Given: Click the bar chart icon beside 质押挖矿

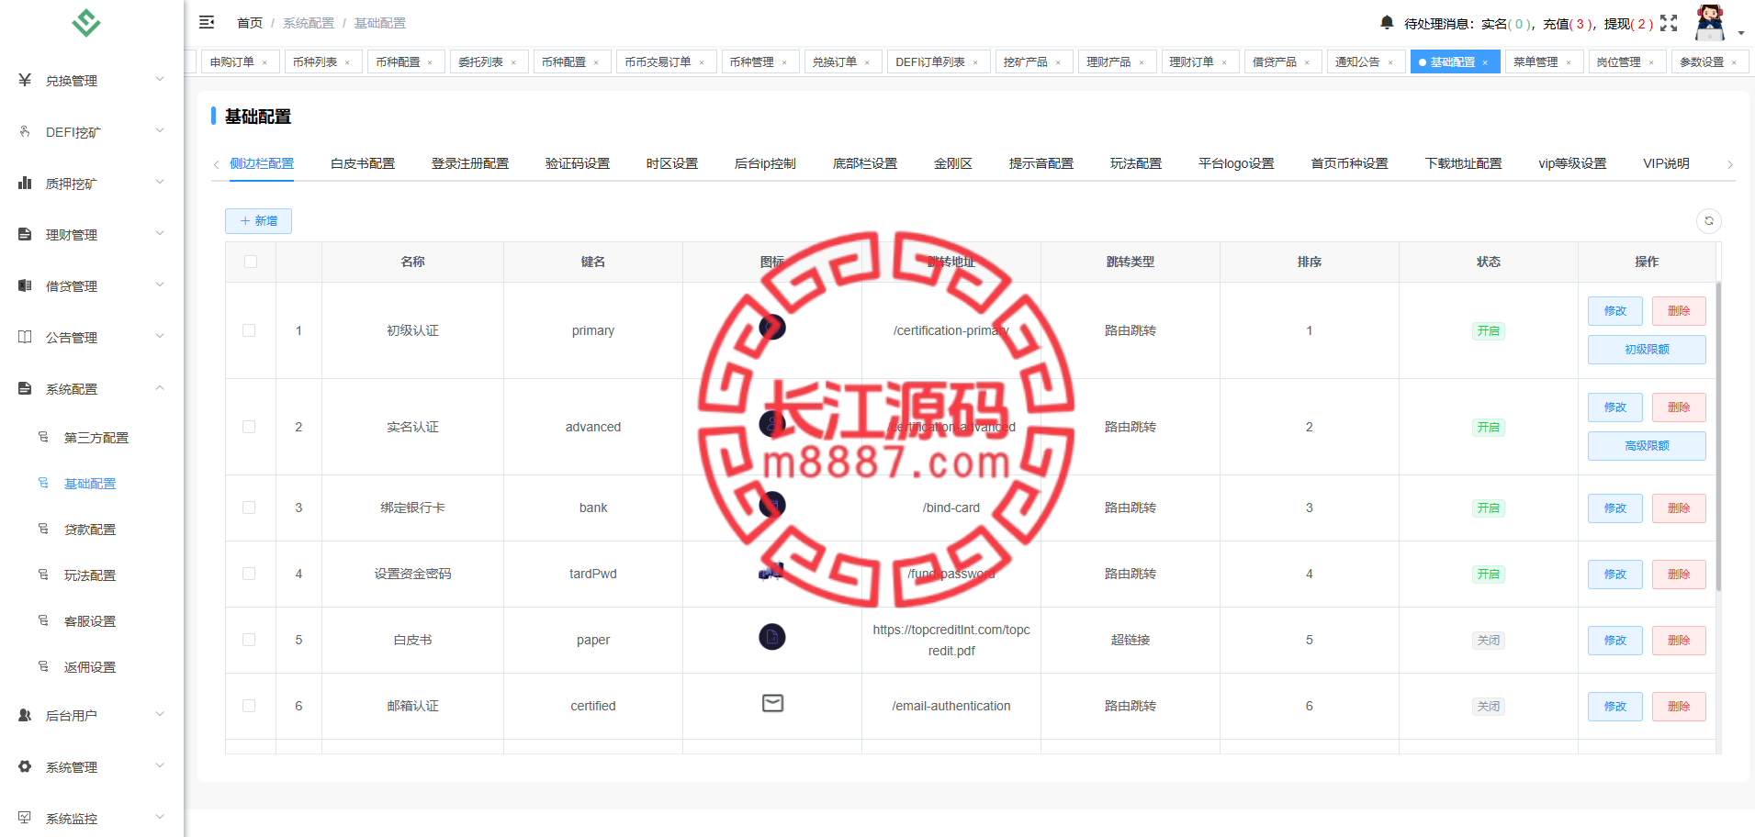Looking at the screenshot, I should [25, 183].
